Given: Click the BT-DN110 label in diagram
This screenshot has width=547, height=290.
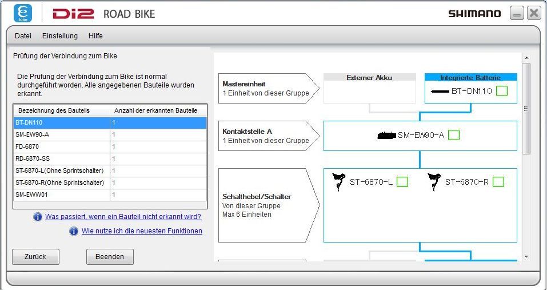Looking at the screenshot, I should point(472,92).
